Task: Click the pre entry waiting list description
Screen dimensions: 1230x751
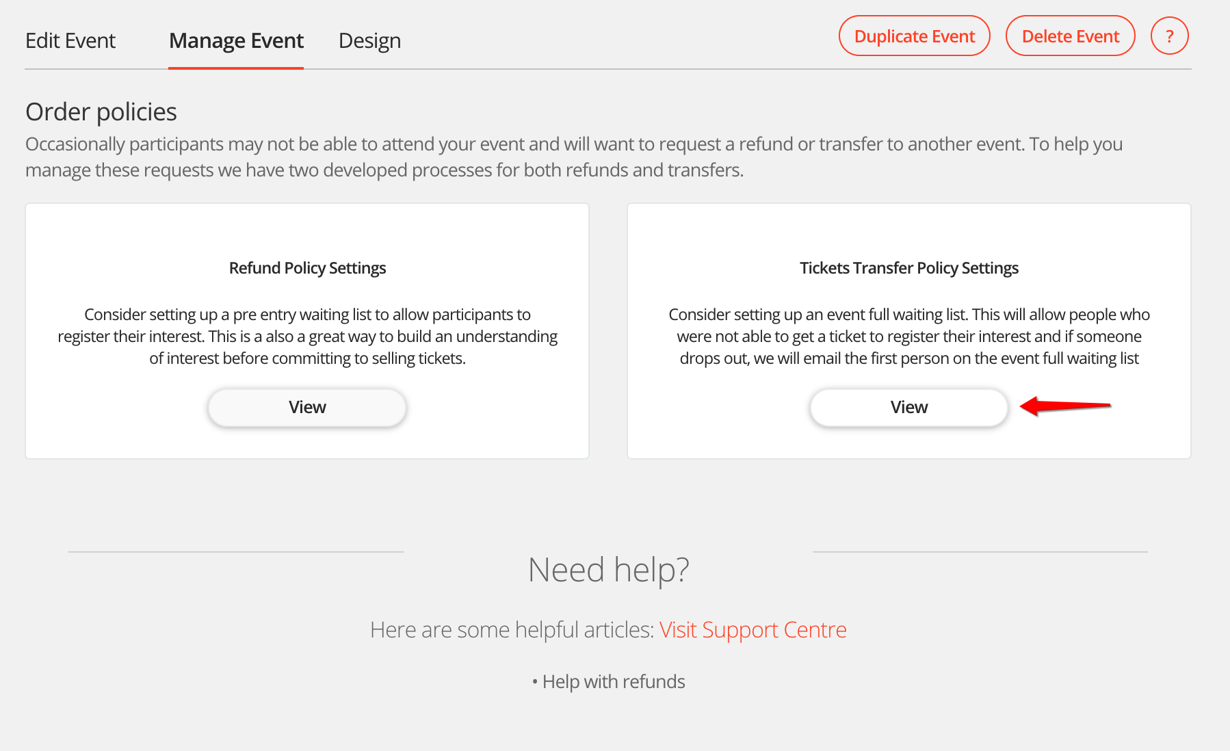Action: click(x=307, y=337)
